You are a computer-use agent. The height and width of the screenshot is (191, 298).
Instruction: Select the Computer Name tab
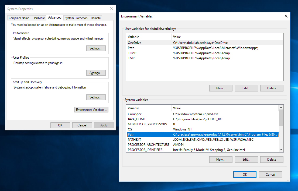[19, 18]
